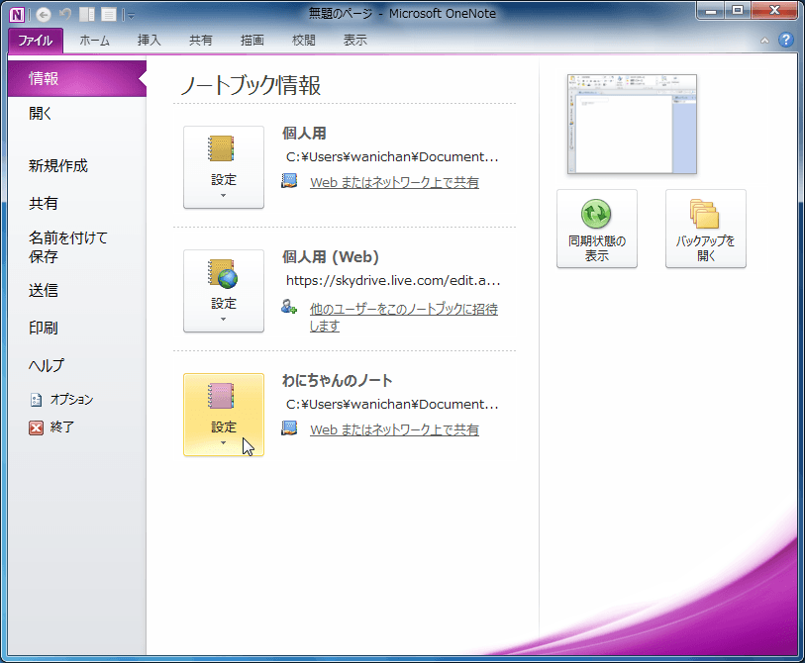Click the わにちゃんのノート title text
The image size is (805, 663).
click(x=338, y=381)
